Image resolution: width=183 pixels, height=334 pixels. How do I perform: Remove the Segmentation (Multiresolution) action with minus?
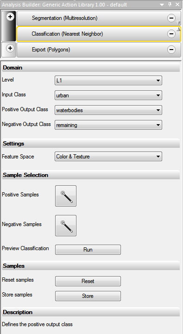pos(171,18)
